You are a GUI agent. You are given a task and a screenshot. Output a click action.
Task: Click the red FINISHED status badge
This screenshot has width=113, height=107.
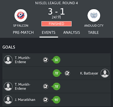tap(56, 24)
